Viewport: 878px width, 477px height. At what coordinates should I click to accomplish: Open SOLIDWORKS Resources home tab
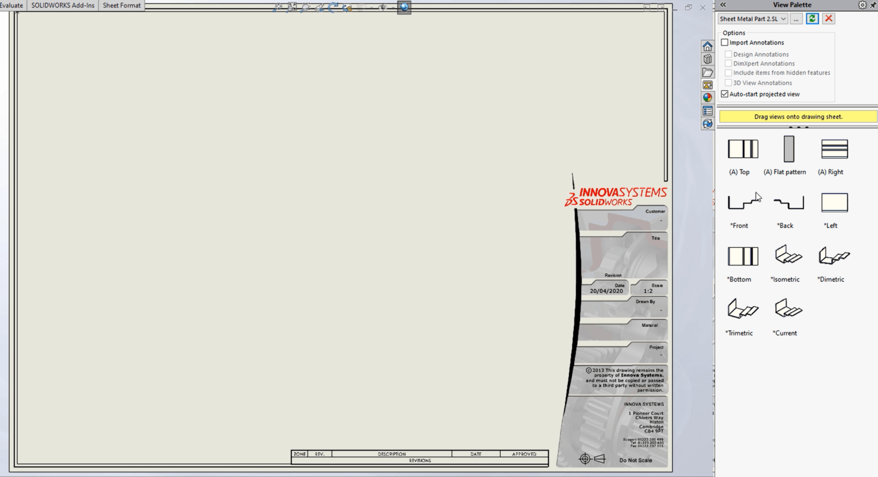707,47
